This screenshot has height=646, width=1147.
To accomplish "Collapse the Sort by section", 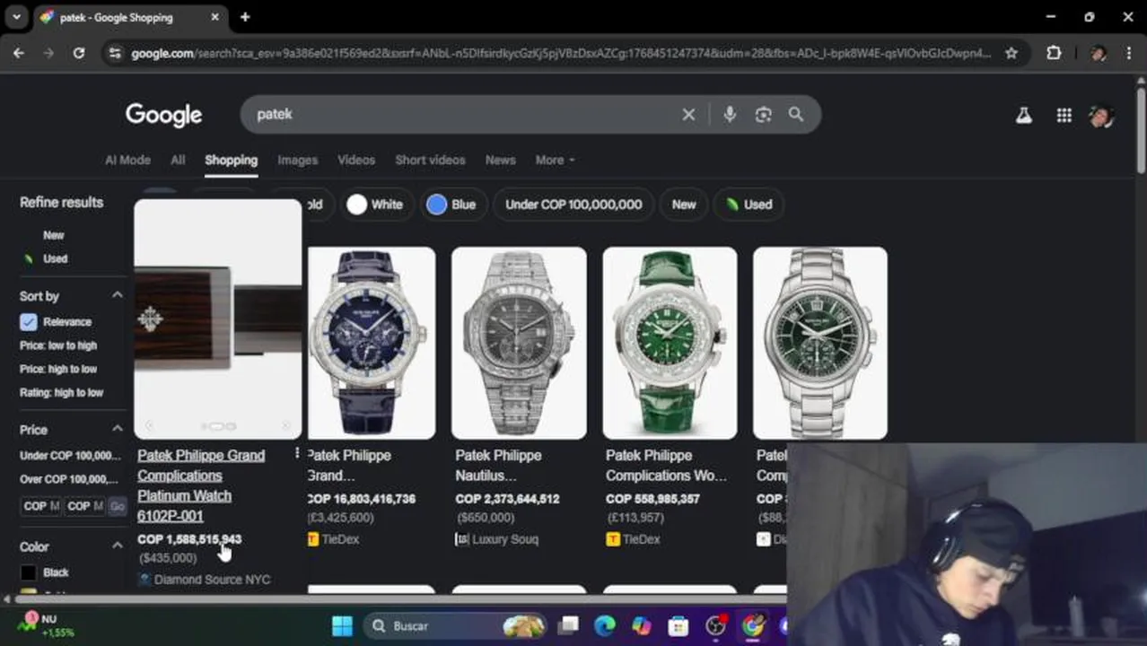I will pos(118,295).
